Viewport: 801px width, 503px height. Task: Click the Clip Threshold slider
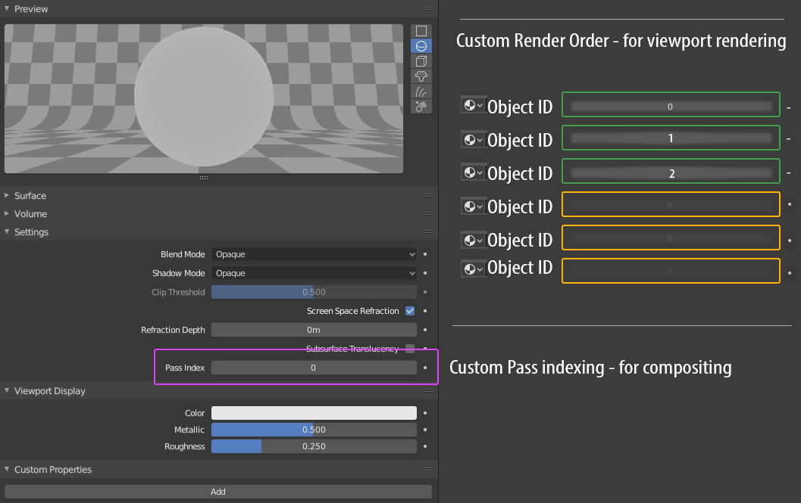(x=314, y=292)
